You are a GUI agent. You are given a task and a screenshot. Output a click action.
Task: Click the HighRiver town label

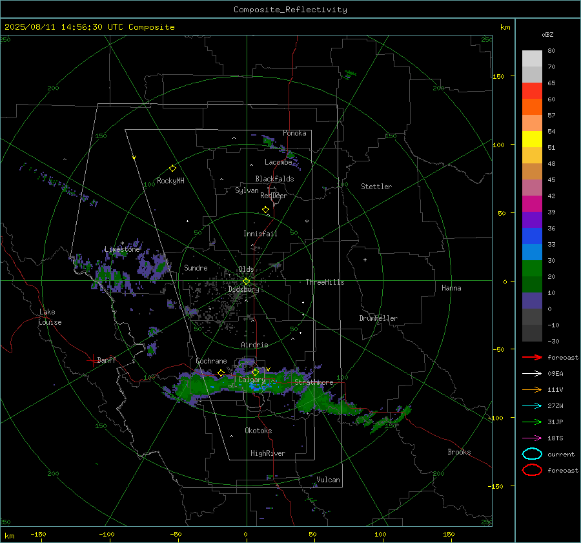pos(268,453)
